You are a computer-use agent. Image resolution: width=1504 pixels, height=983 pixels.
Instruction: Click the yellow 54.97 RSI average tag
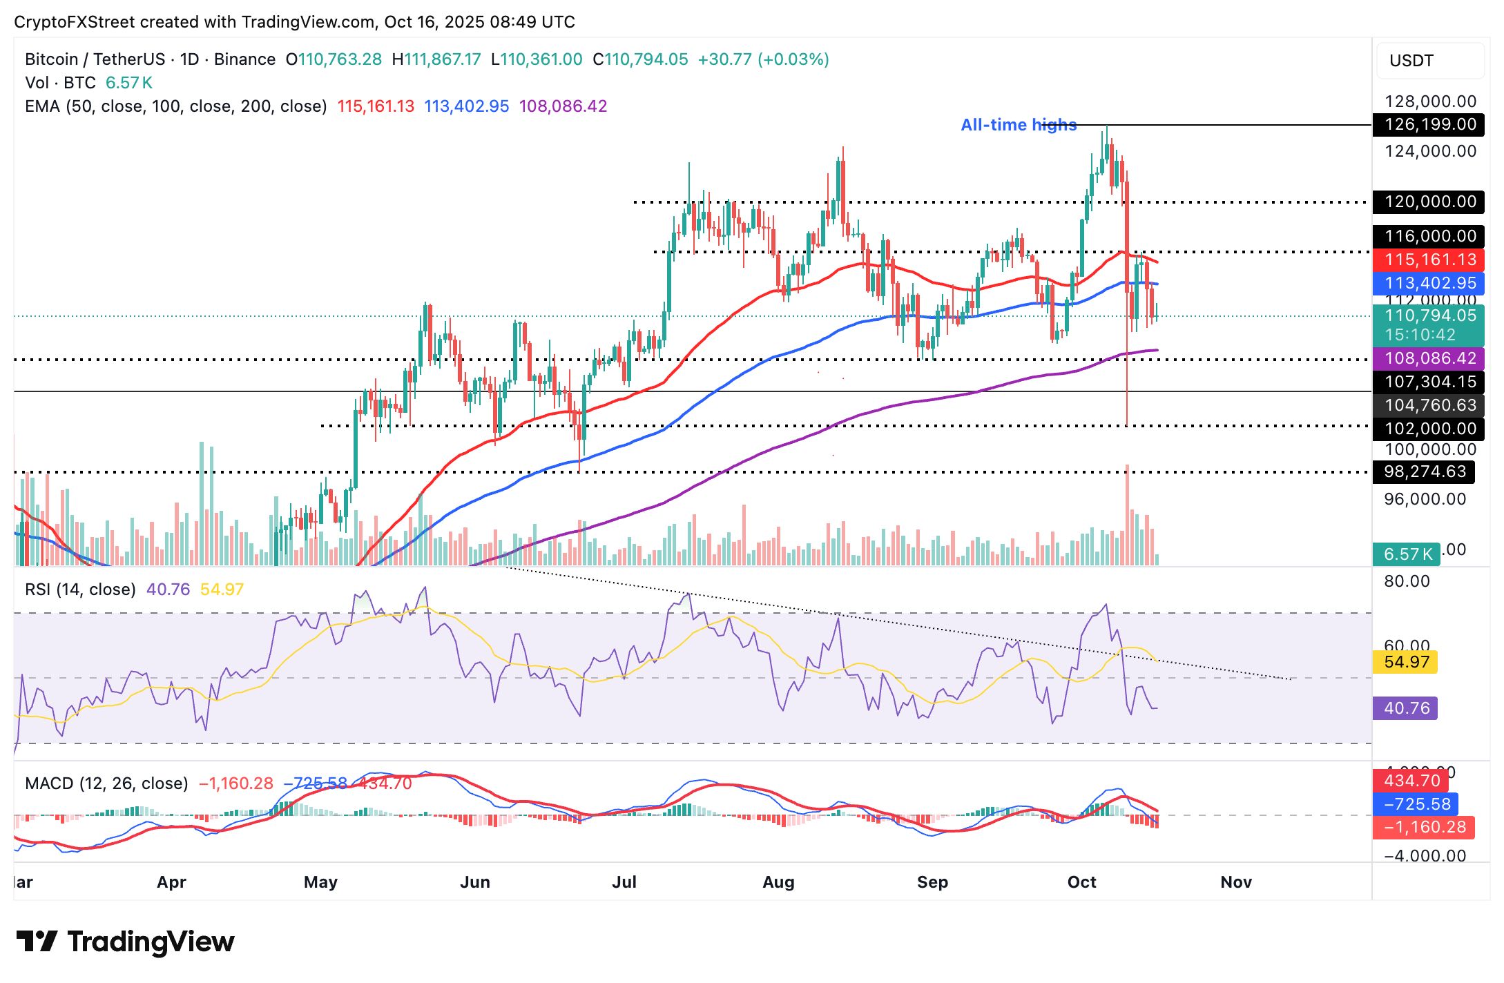1405,662
